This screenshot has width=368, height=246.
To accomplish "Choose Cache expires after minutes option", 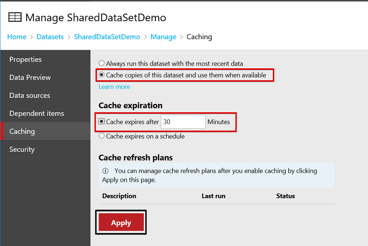I will (102, 122).
